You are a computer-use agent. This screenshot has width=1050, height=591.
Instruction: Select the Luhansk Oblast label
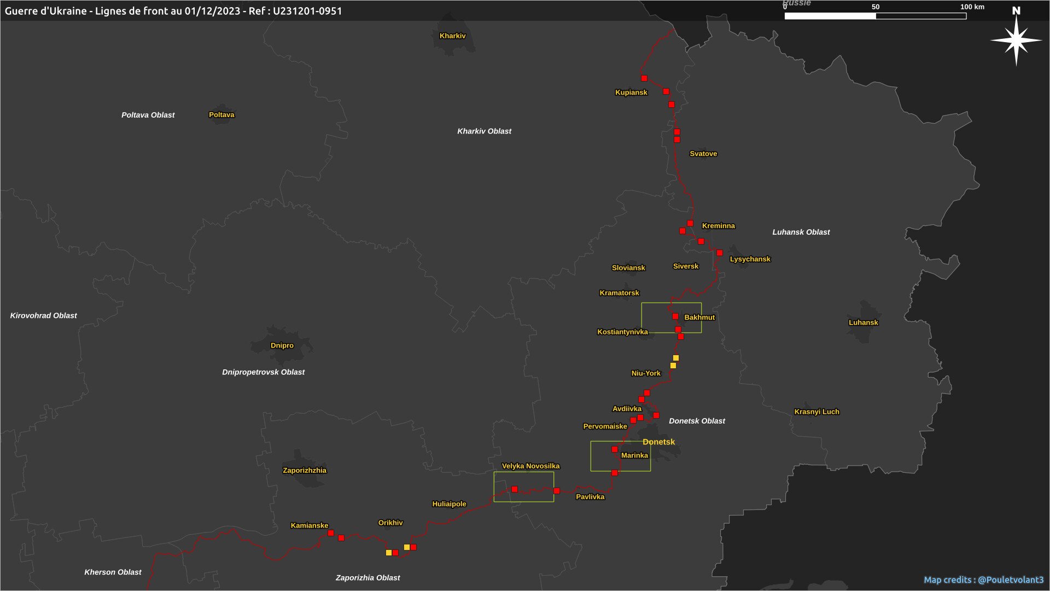tap(801, 232)
